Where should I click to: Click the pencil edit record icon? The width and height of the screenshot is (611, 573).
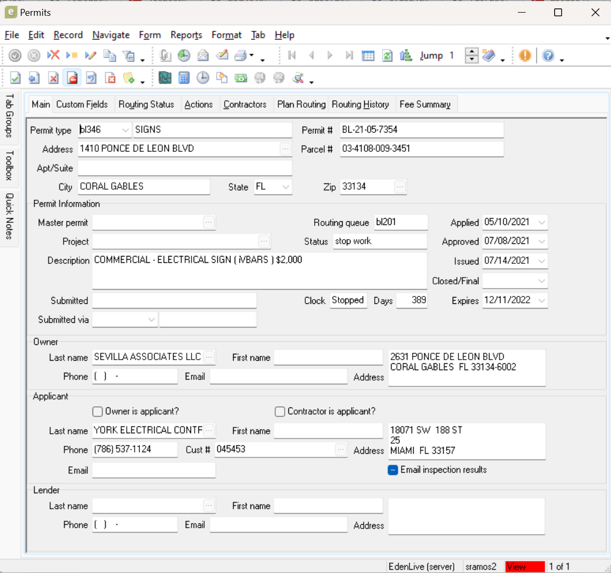pos(91,56)
